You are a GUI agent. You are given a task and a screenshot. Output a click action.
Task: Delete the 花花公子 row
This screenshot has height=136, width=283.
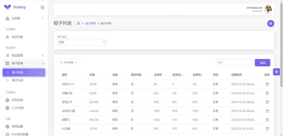267,102
